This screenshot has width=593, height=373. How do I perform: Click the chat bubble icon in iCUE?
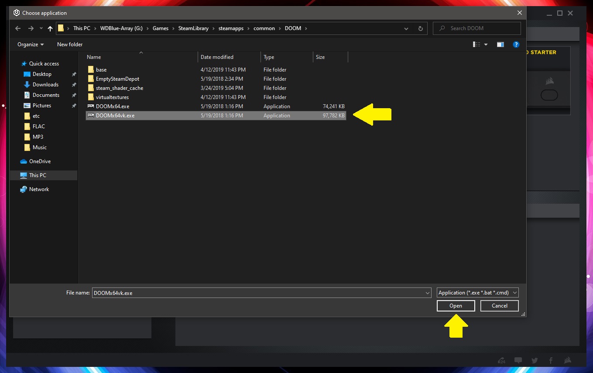pos(518,360)
